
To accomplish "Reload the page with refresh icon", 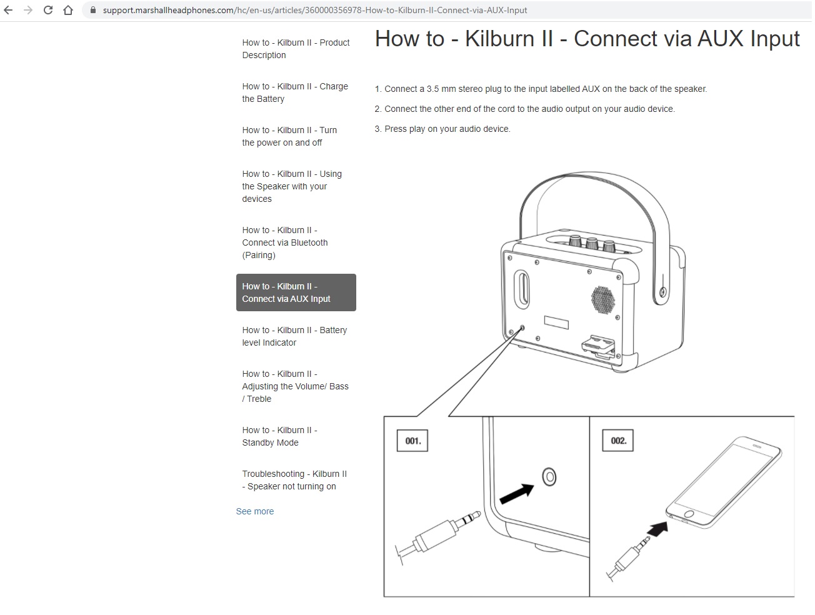I will coord(48,10).
